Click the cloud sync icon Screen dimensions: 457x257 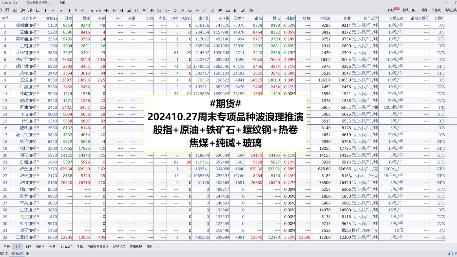point(30,10)
